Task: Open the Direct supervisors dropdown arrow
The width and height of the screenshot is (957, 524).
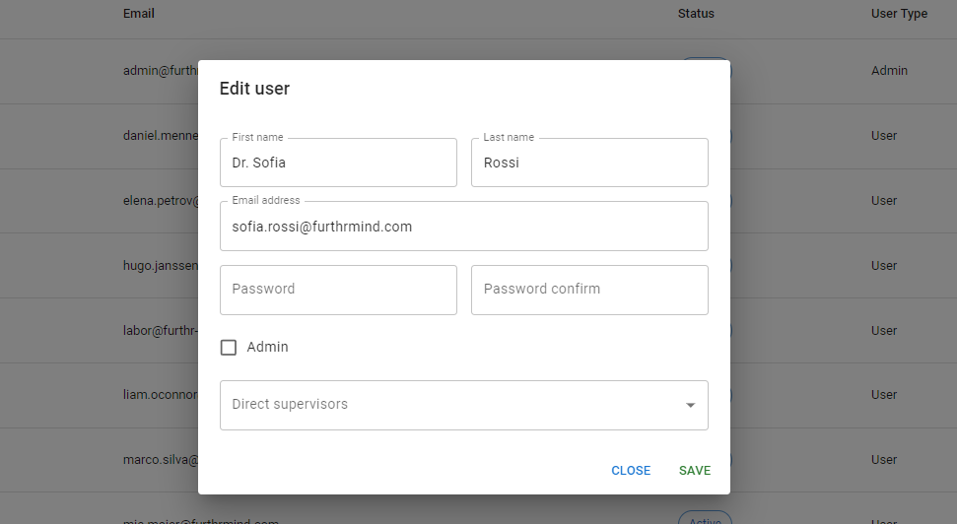Action: coord(690,405)
